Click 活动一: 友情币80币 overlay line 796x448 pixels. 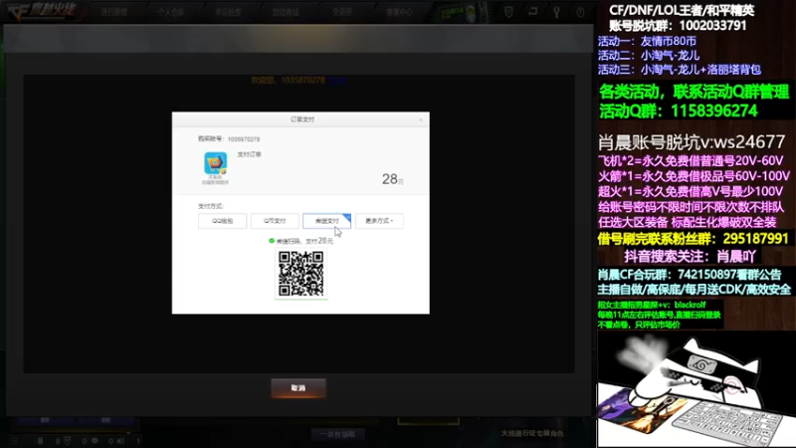point(647,41)
